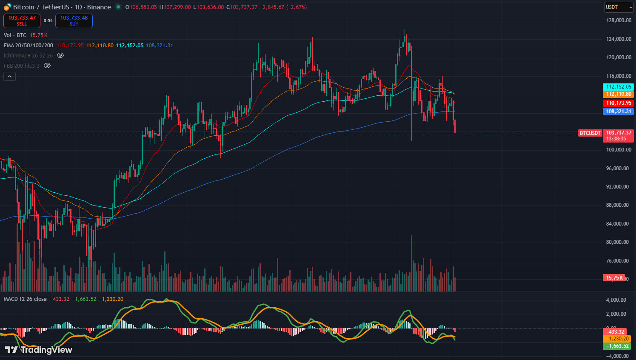Show the hidden Ichimoku indicator via eye icon
This screenshot has height=360, width=636.
point(60,56)
